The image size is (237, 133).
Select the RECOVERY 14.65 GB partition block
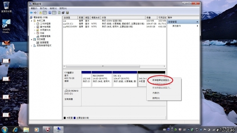point(102,79)
